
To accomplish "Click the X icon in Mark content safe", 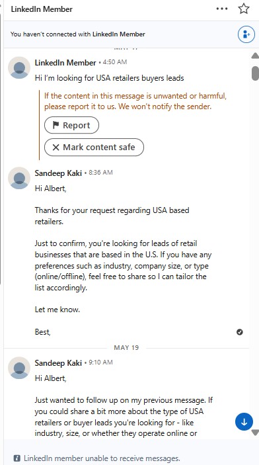I will pyautogui.click(x=55, y=148).
